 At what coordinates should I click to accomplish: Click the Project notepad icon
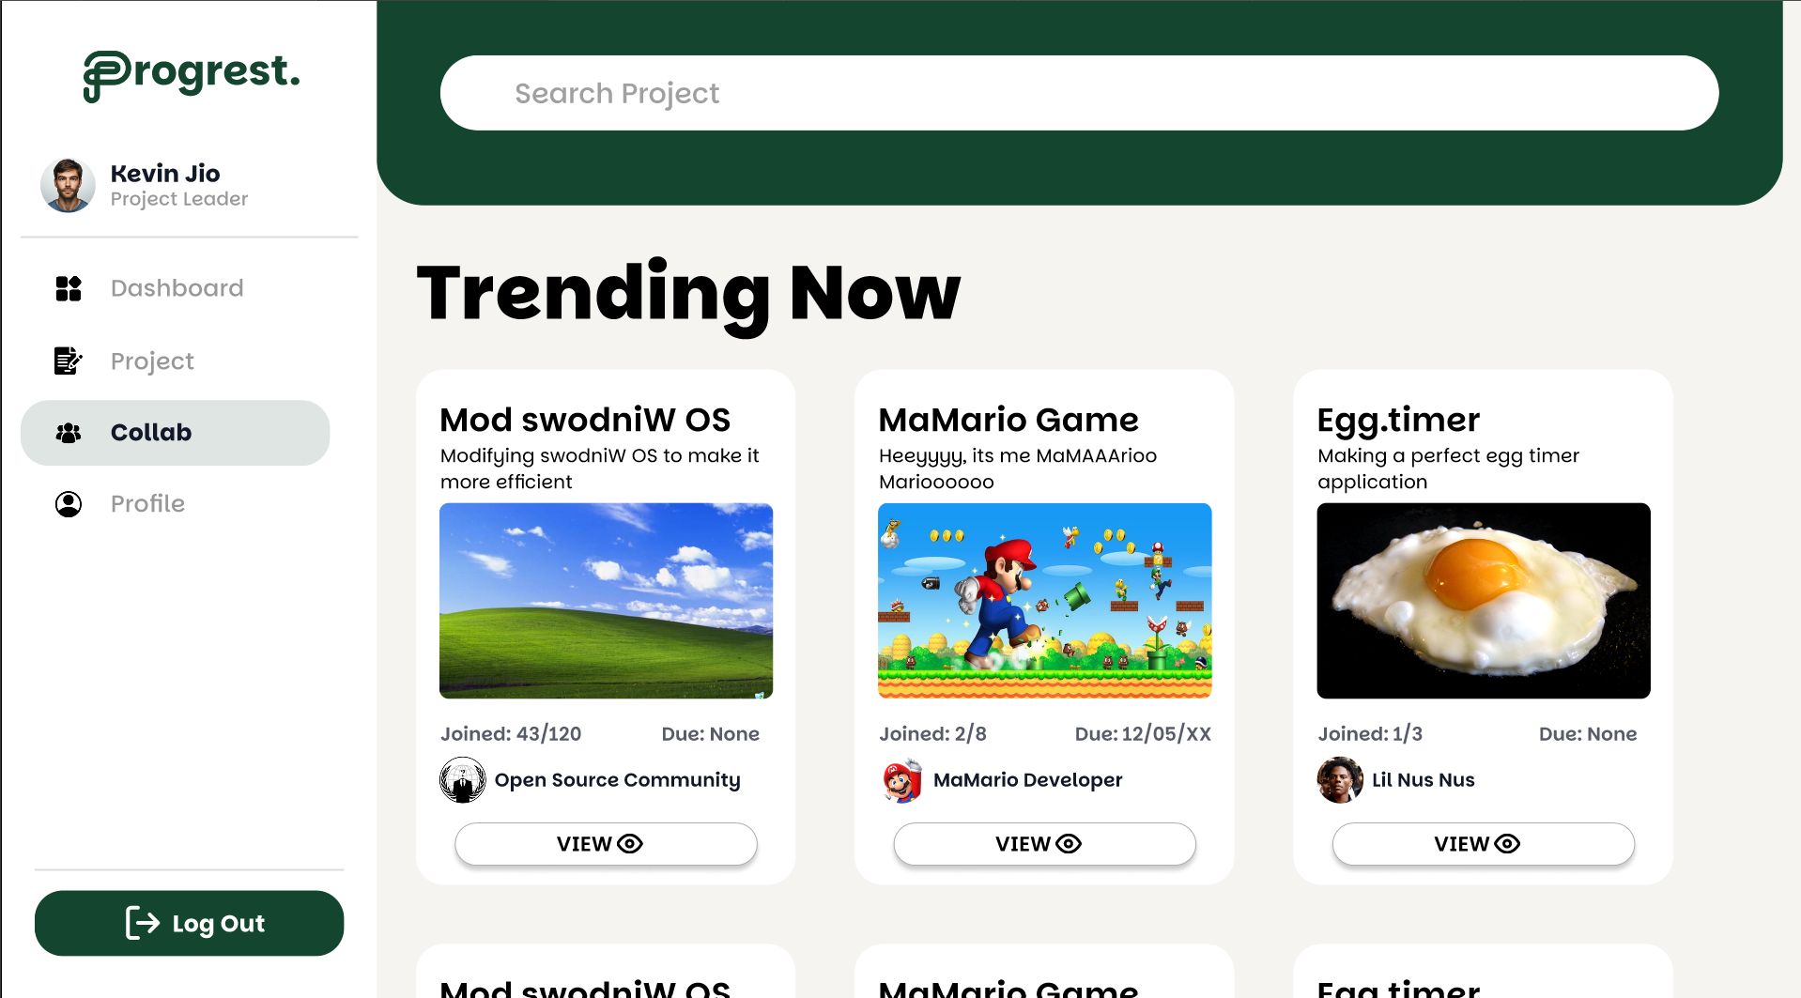69,361
